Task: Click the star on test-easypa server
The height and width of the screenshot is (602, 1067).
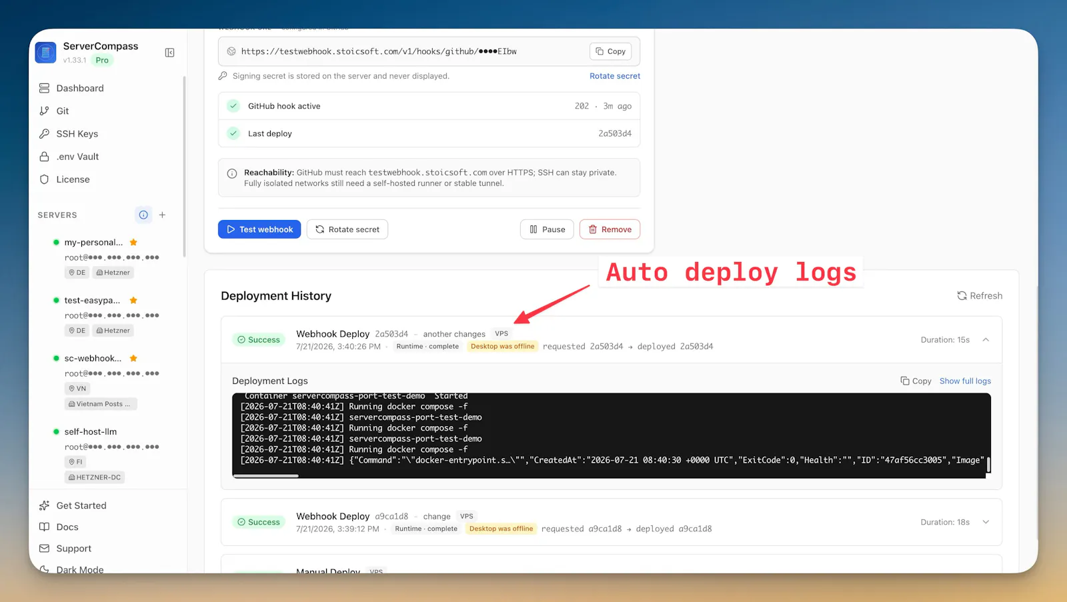Action: tap(133, 300)
